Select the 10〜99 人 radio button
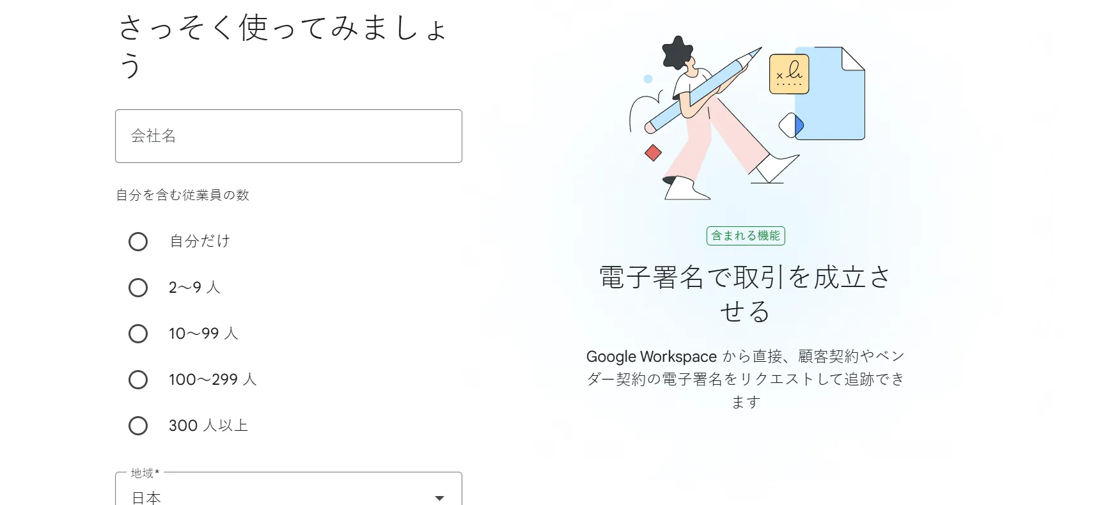 [138, 334]
